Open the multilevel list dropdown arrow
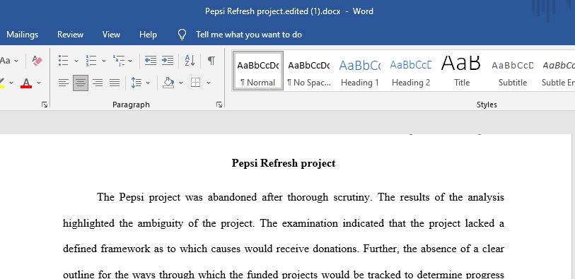Viewport: 575px width, 279px height. (130, 61)
